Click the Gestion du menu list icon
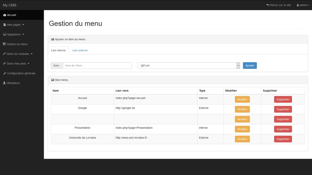Screen dimensions: 312x175 point(4,44)
